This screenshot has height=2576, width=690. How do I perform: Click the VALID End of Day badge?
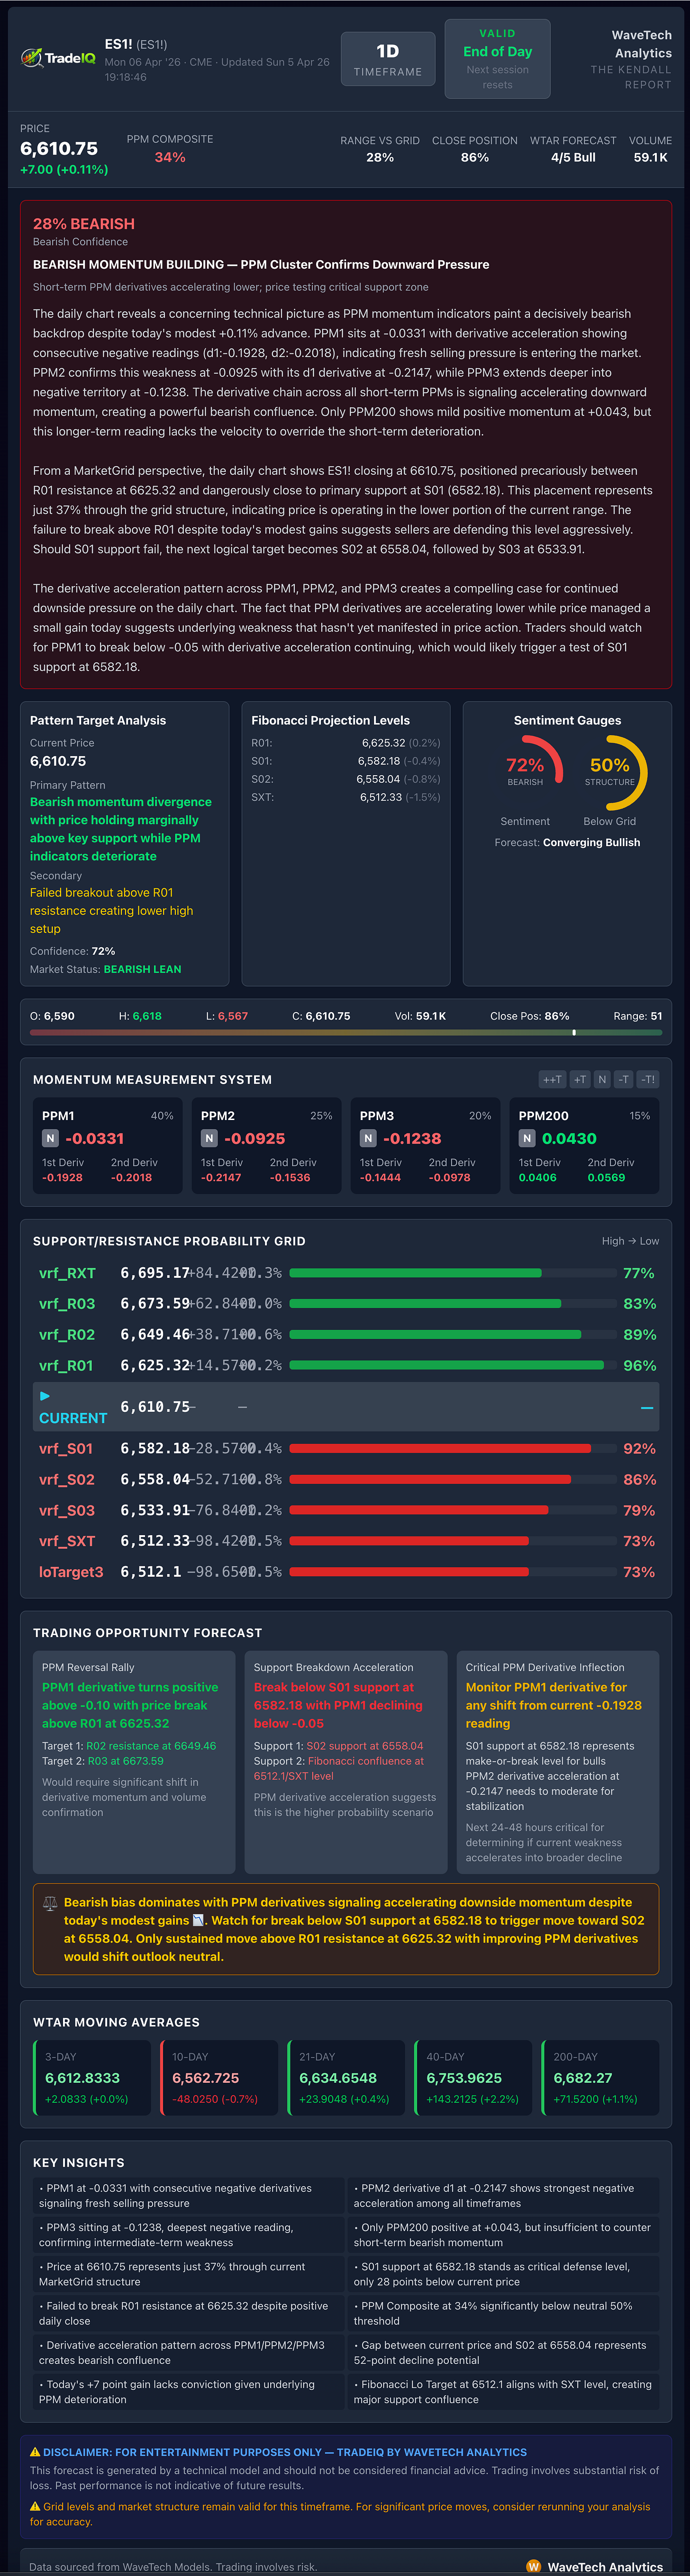497,59
